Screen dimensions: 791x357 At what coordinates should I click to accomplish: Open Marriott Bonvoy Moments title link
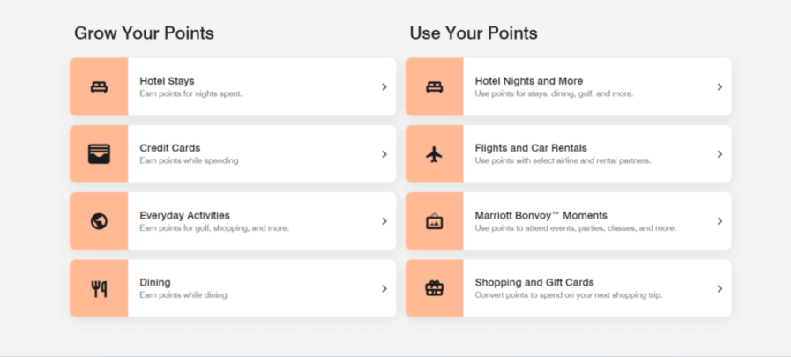coord(541,215)
